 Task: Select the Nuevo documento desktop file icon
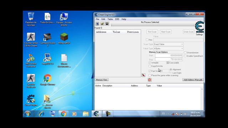[x=64, y=60]
